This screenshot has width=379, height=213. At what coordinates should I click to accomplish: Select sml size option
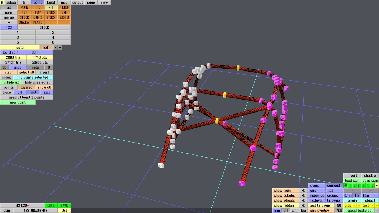click(295, 211)
